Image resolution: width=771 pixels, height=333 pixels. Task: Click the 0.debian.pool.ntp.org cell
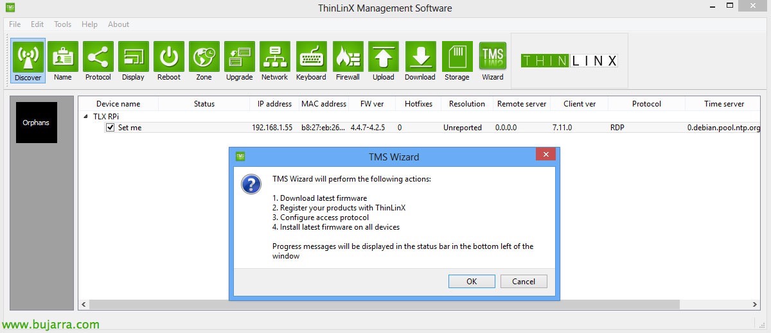724,128
